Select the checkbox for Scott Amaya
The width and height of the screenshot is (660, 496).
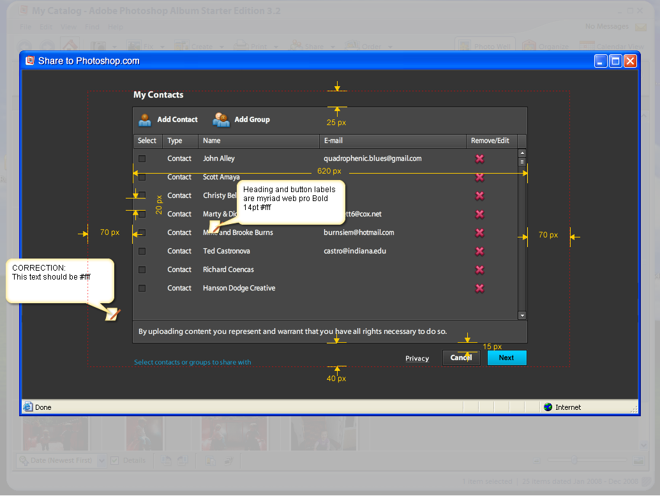click(x=142, y=177)
